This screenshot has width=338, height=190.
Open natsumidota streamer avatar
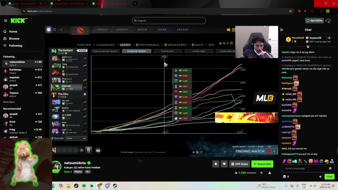coord(56,166)
